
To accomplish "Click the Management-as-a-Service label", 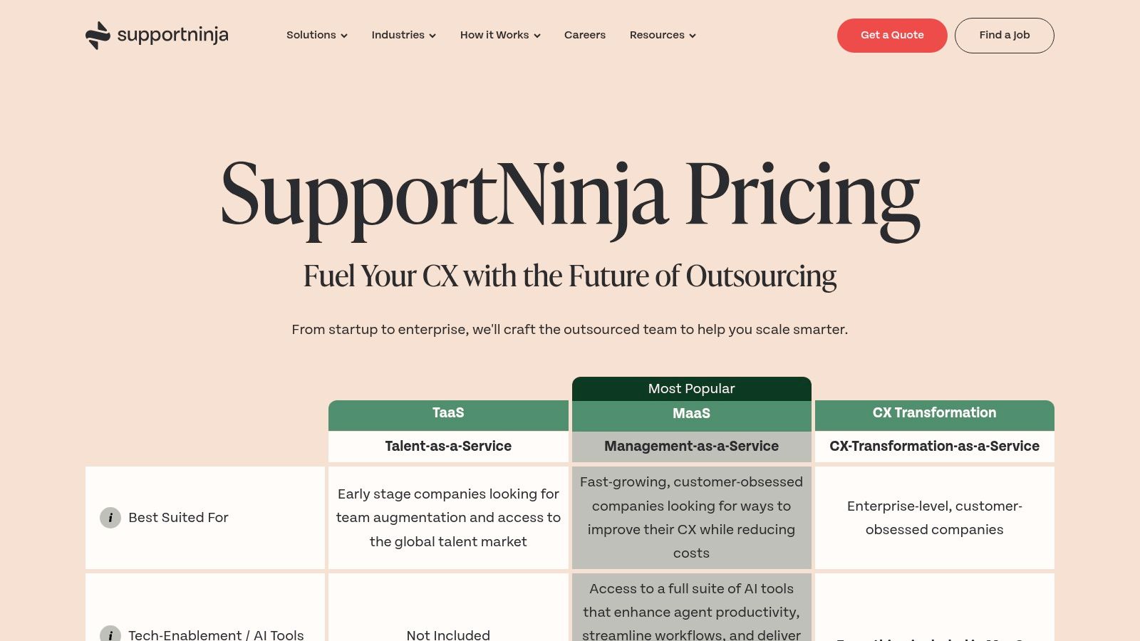I will tap(690, 447).
